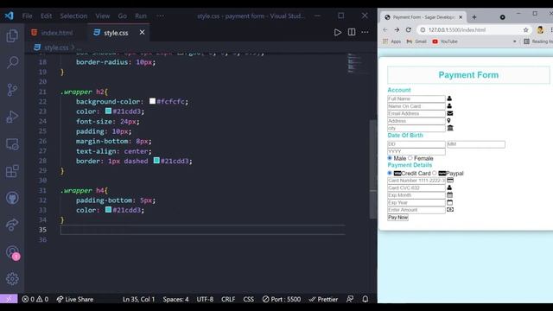Viewport: 553px width, 311px height.
Task: Show hidden menus via the ellipsis
Action: 160,16
